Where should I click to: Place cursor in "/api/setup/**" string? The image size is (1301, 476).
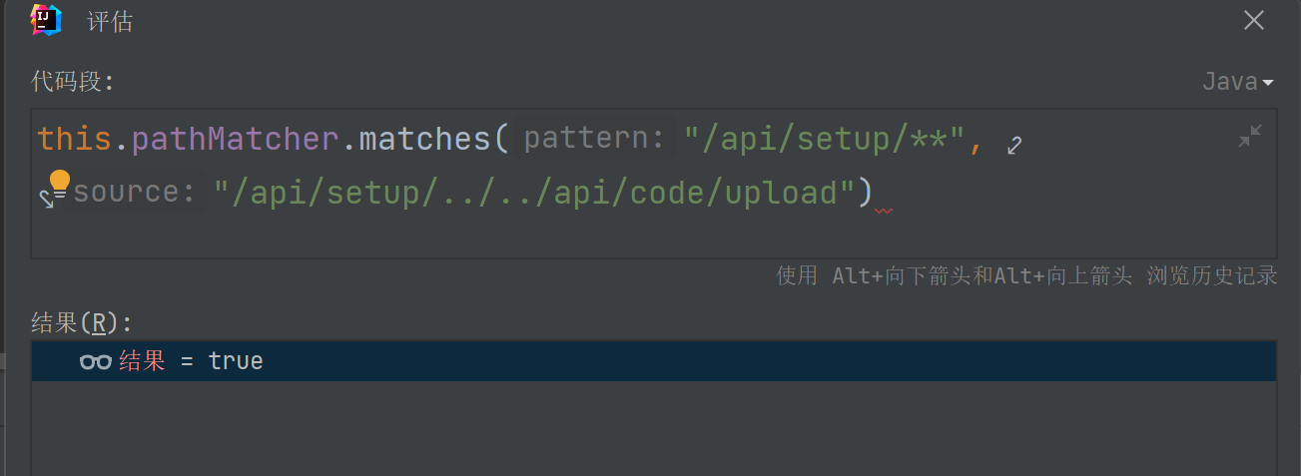point(824,139)
